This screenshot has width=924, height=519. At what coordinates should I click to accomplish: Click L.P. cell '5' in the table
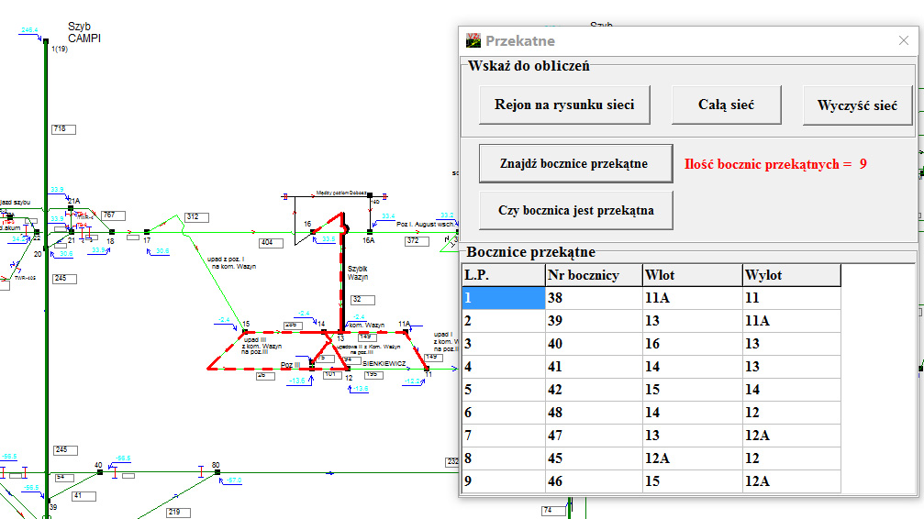(x=503, y=390)
